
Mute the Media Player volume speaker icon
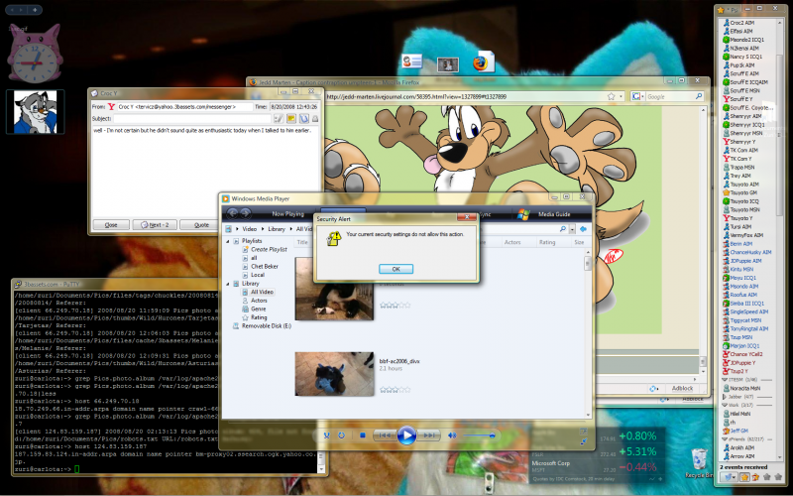coord(454,435)
